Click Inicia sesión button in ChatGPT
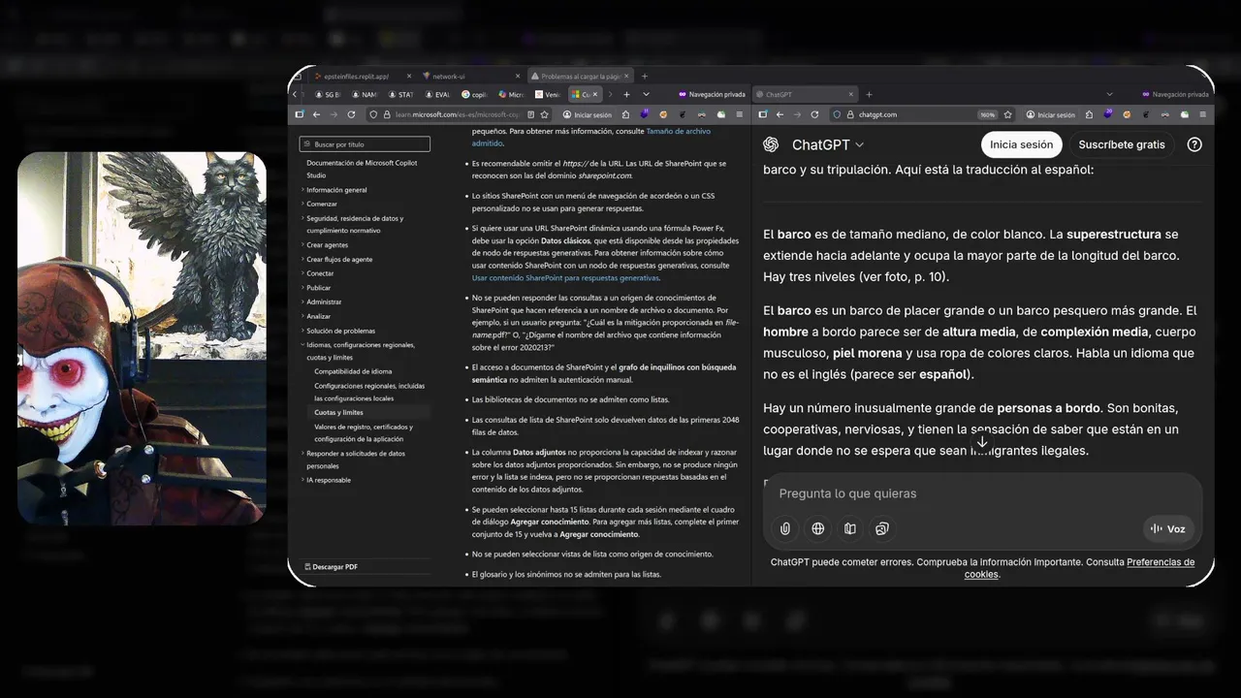The image size is (1241, 698). click(1021, 144)
